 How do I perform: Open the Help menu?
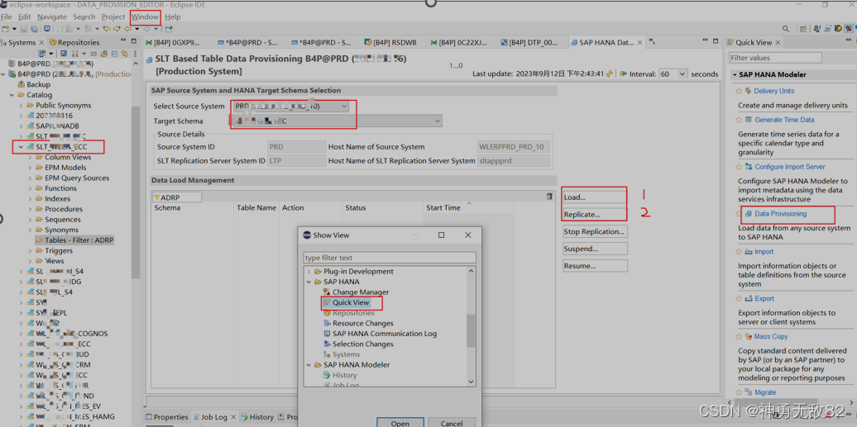[173, 17]
